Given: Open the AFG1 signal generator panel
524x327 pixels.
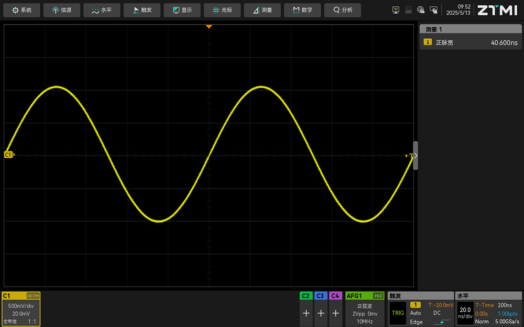Looking at the screenshot, I should click(364, 309).
